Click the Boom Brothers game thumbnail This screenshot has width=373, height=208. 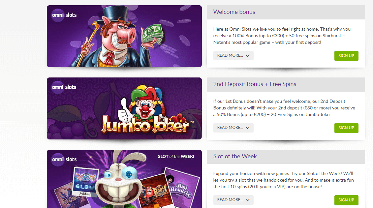(156, 191)
